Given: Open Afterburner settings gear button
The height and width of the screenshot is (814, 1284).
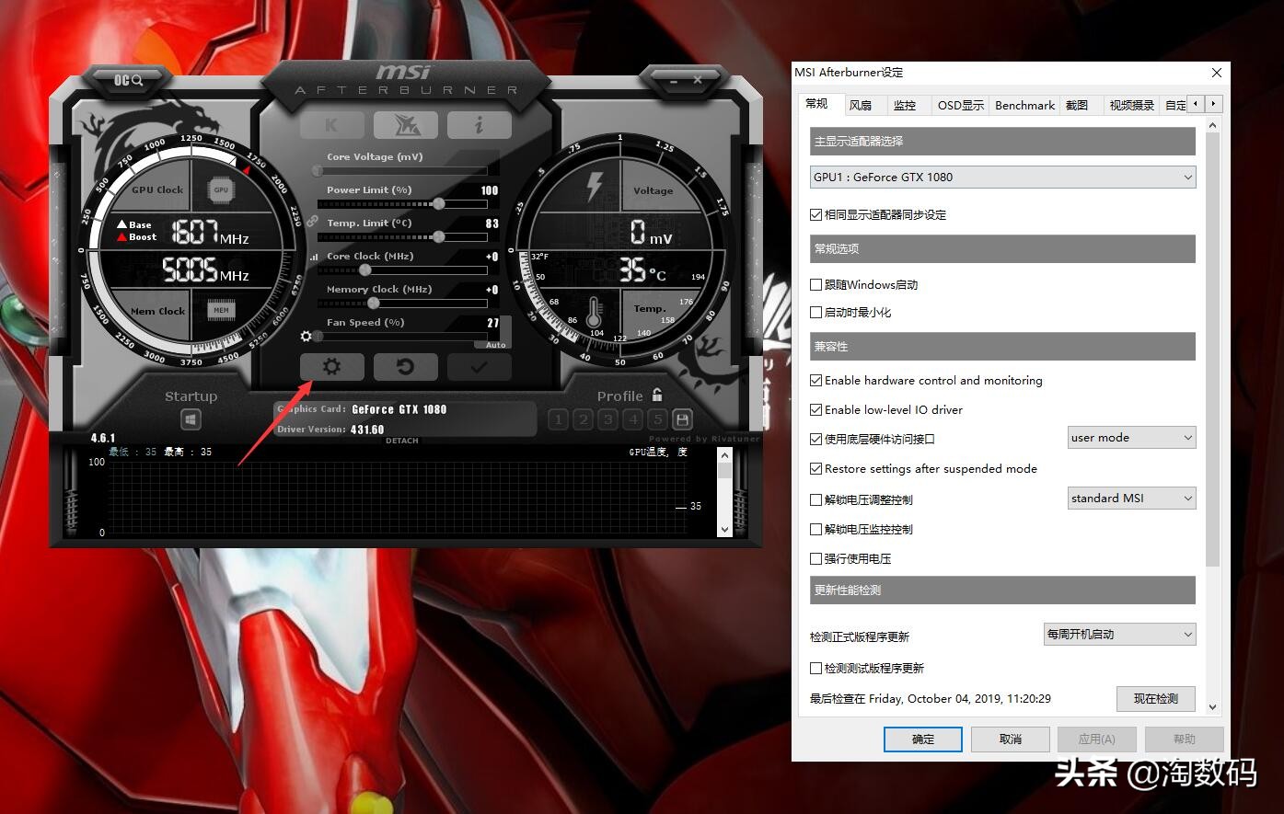Looking at the screenshot, I should point(331,367).
